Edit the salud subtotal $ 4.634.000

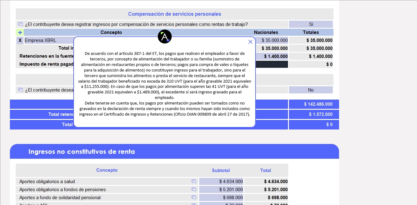click(221, 182)
